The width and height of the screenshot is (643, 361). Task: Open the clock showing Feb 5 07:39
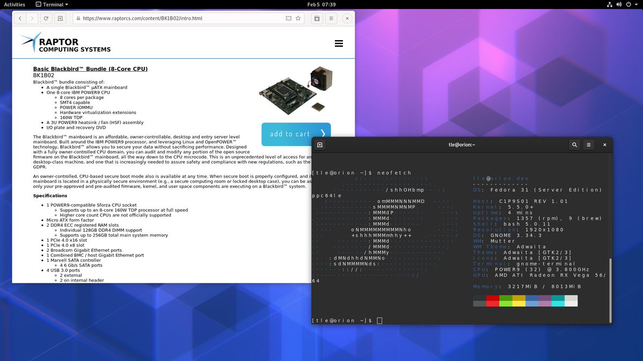click(322, 4)
